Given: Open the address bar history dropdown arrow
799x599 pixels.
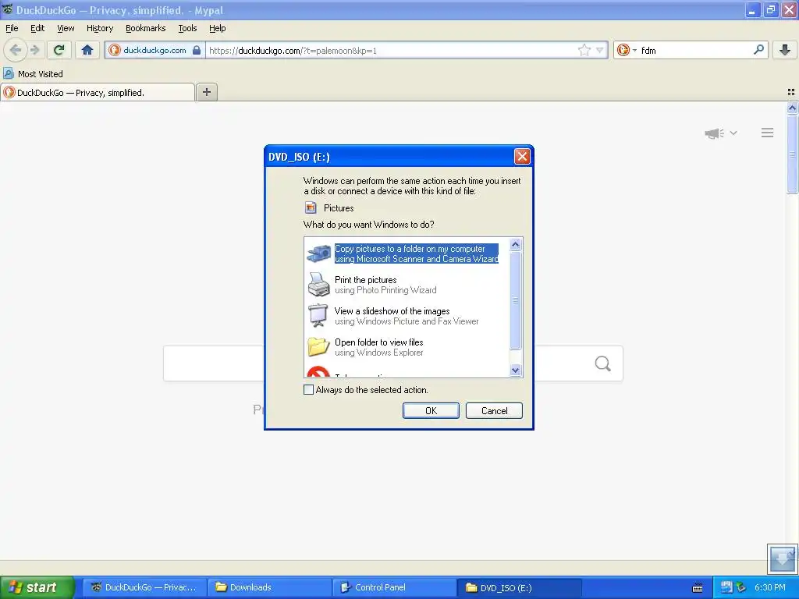Looking at the screenshot, I should pos(600,50).
